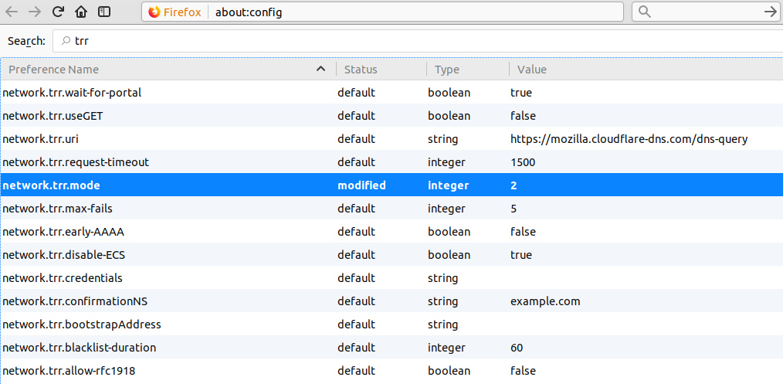Sort by Value column header

[646, 70]
